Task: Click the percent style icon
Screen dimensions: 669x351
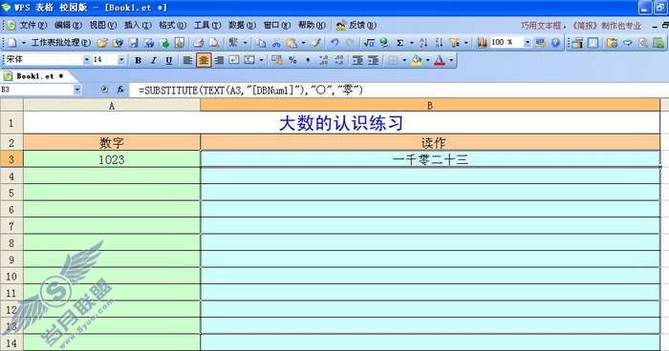Action: [x=292, y=60]
